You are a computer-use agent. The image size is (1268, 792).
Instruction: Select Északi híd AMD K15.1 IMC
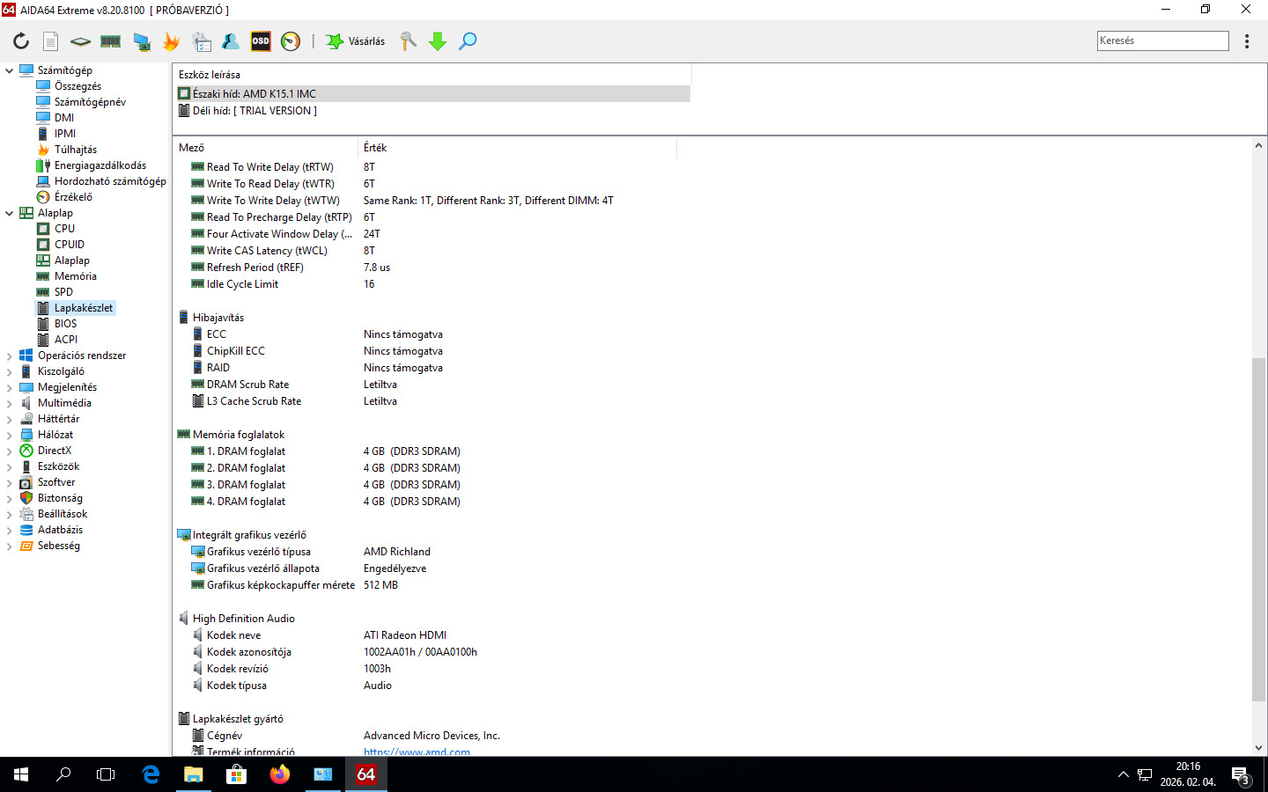(431, 93)
